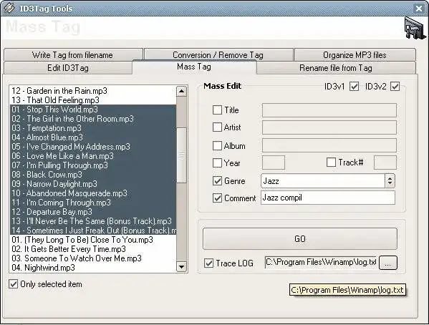This screenshot has width=429, height=325.
Task: Select '05 - I've Changed My Address.mp3'
Action: pos(93,147)
